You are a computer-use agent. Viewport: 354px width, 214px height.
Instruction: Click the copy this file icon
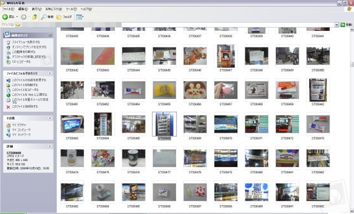coord(8,90)
